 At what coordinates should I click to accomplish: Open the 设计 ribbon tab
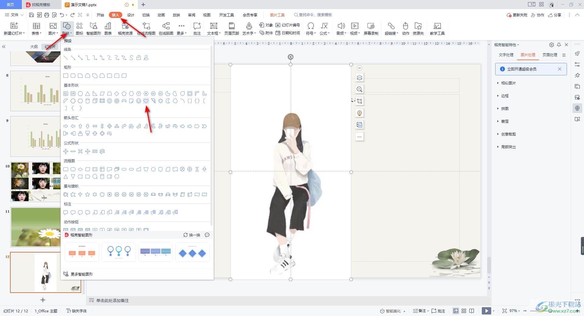tap(131, 15)
